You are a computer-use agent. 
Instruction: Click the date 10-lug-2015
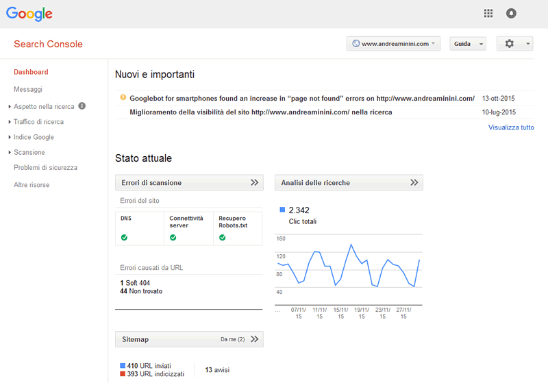coord(499,112)
